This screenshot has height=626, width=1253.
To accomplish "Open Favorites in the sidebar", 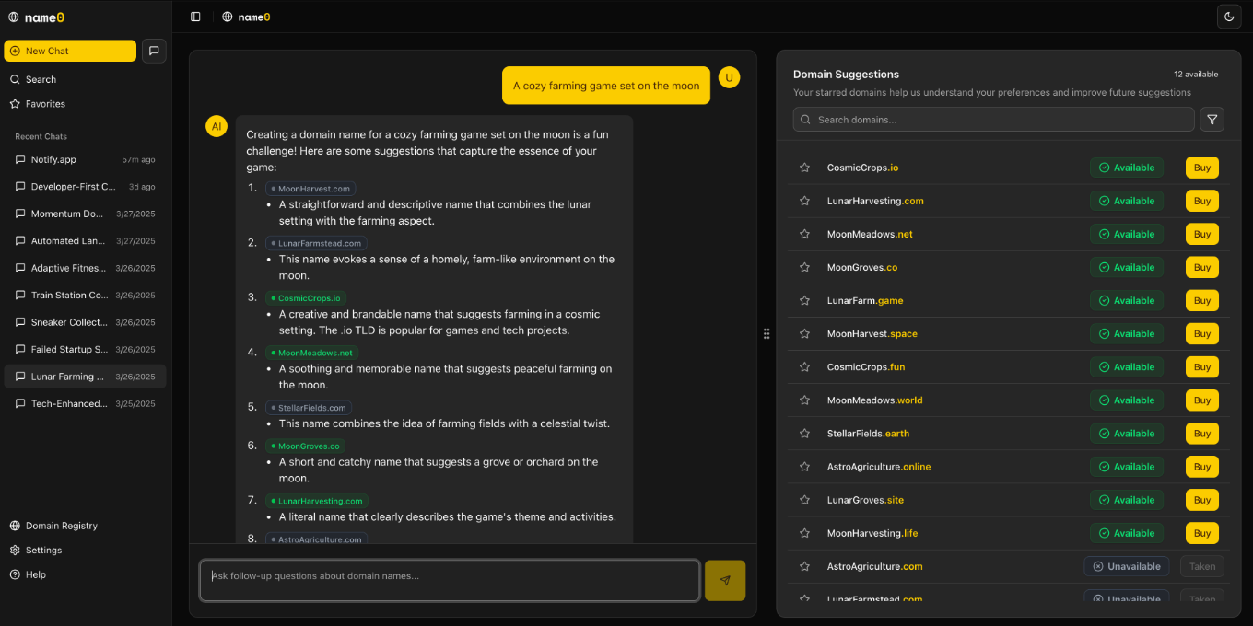I will click(x=45, y=104).
